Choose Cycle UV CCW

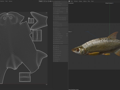[60, 51]
